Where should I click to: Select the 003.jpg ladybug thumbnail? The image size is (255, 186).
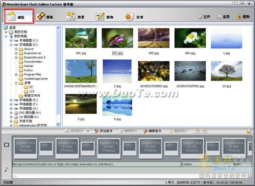click(117, 38)
